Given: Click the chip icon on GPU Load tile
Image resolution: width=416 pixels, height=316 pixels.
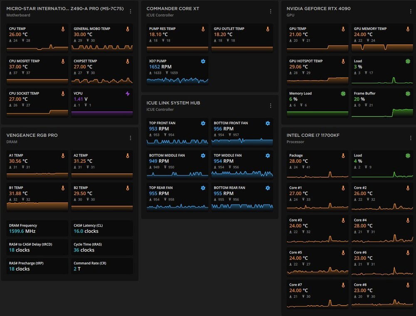Looking at the screenshot, I should (x=408, y=62).
